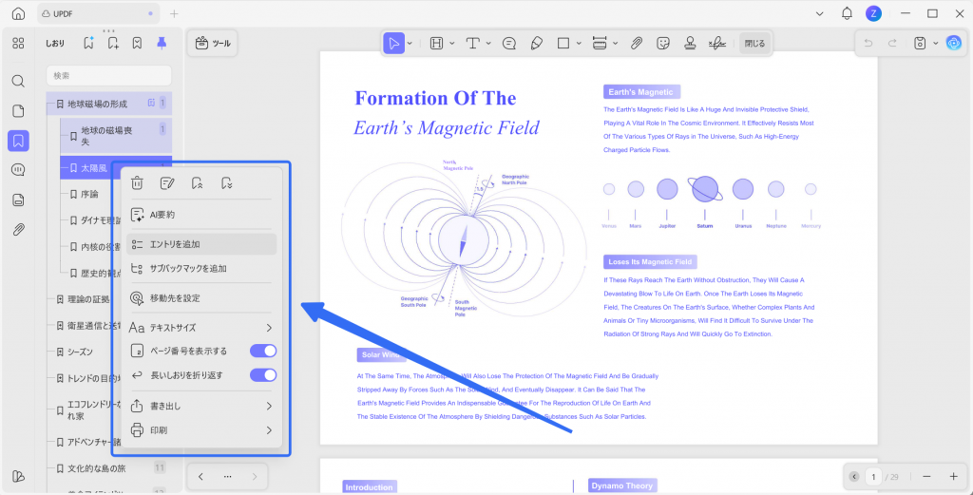Delete bookmark using the trash icon
This screenshot has width=973, height=495.
pyautogui.click(x=138, y=183)
